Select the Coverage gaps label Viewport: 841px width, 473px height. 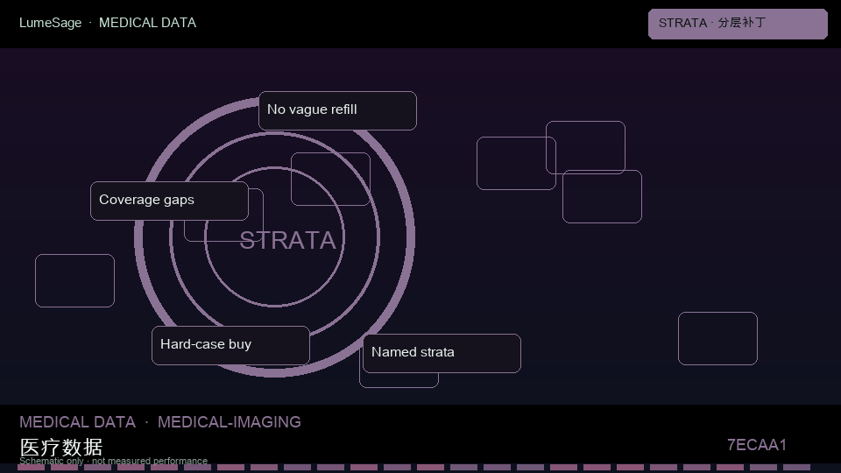tap(169, 201)
